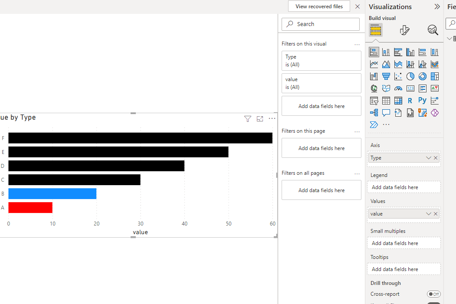Choose the Smart narrative visual
The width and height of the screenshot is (456, 304).
pos(398,112)
